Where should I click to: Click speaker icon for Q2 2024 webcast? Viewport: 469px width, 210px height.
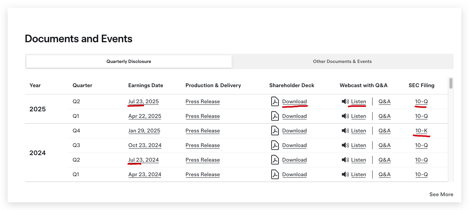pyautogui.click(x=345, y=160)
